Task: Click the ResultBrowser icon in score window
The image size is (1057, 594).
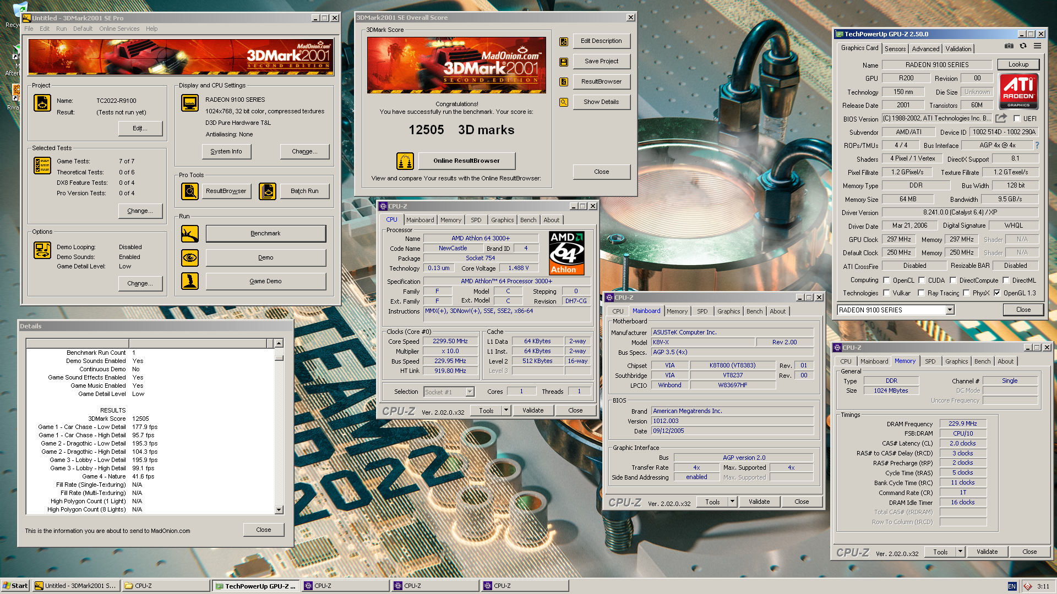Action: (x=564, y=82)
